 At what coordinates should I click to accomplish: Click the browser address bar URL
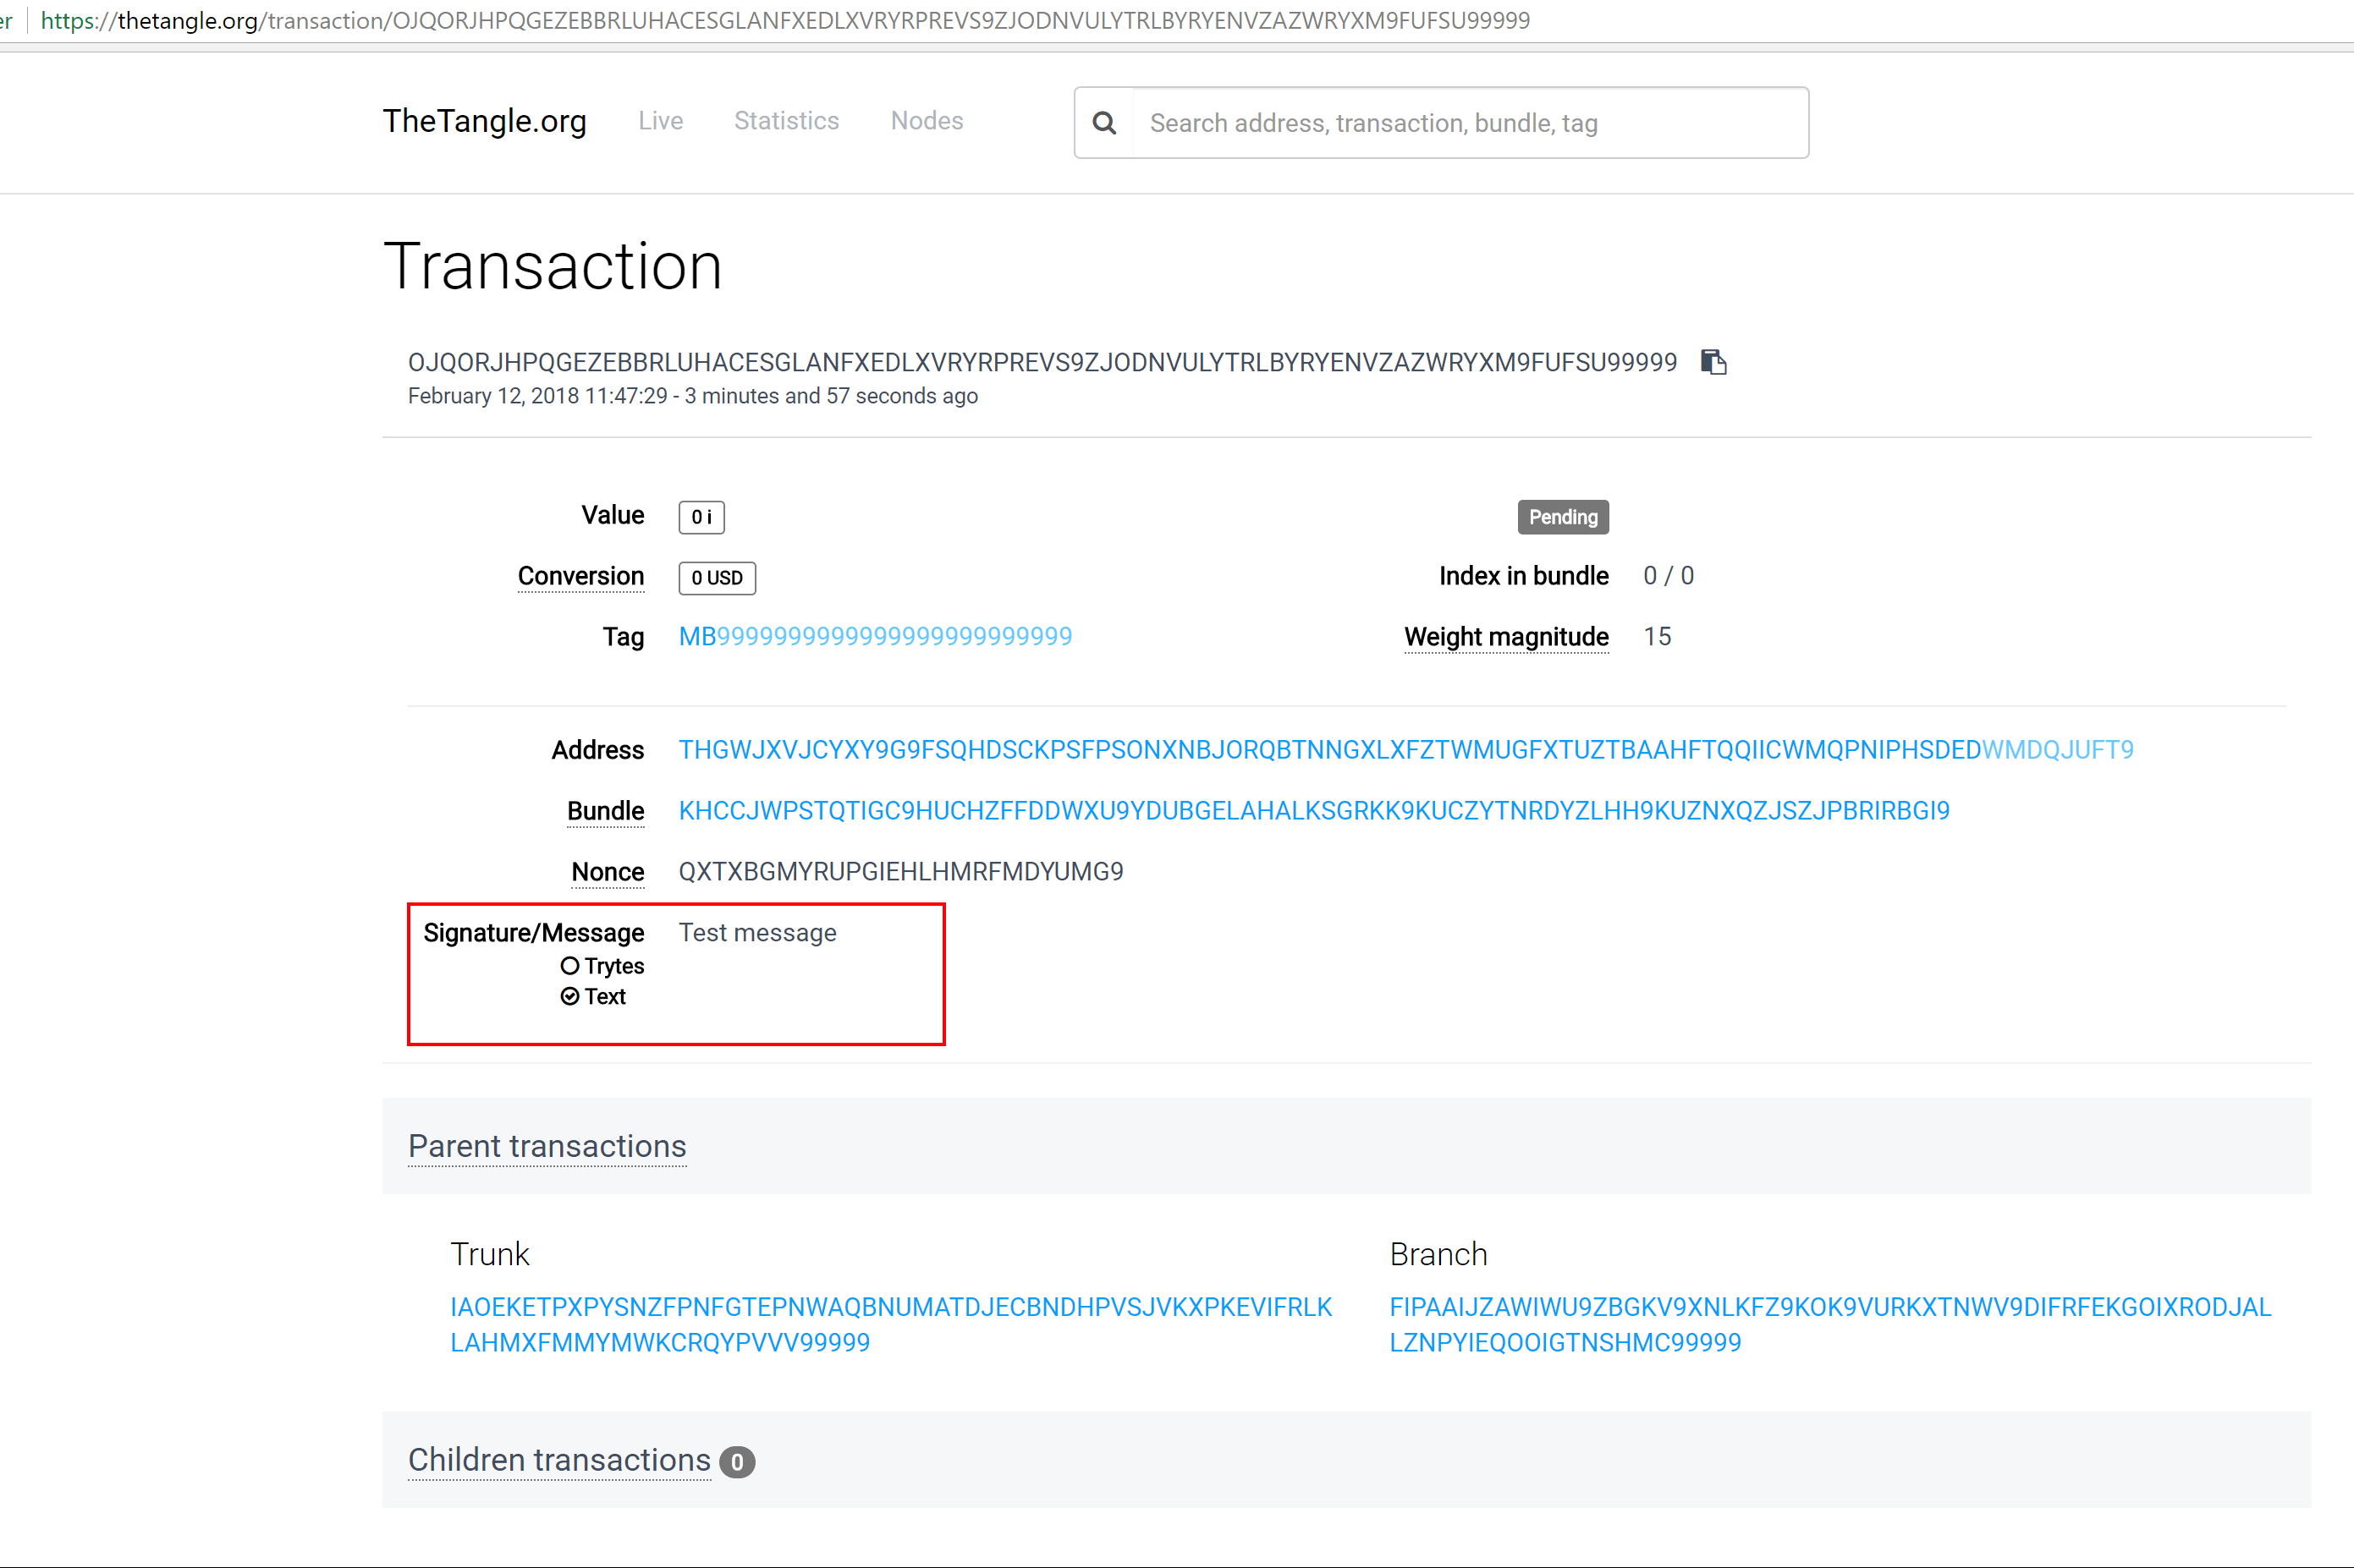[x=784, y=20]
